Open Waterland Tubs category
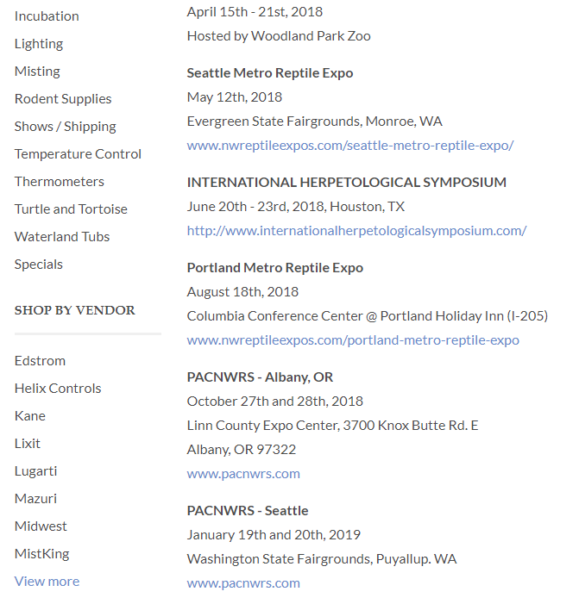Screen dimensions: 579x604 coord(62,236)
